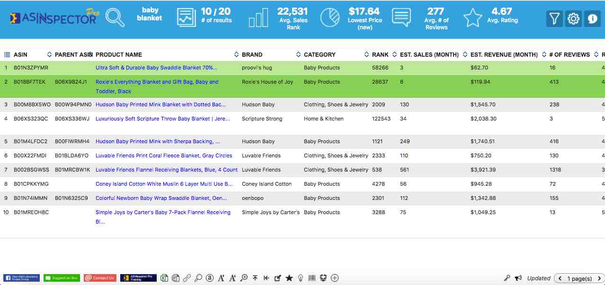The height and width of the screenshot is (285, 605).
Task: Click the magnifier icon in bottom toolbar
Action: coord(198,278)
